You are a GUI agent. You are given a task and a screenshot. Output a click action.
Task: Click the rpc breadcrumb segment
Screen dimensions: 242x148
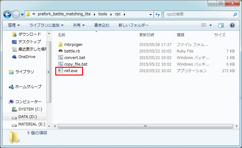coord(118,14)
